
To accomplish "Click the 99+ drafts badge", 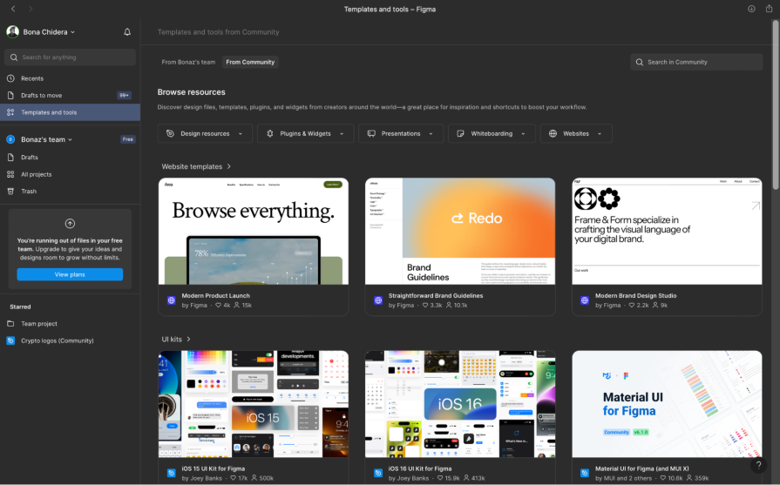I will 124,96.
